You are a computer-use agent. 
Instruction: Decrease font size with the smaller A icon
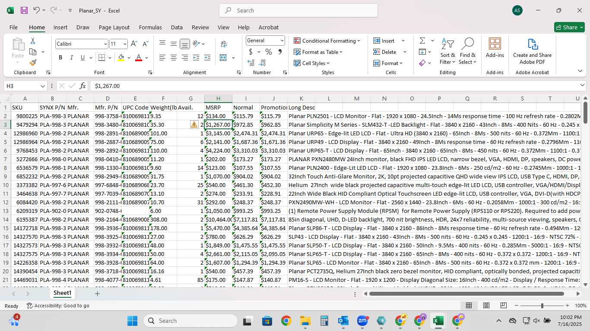point(145,44)
